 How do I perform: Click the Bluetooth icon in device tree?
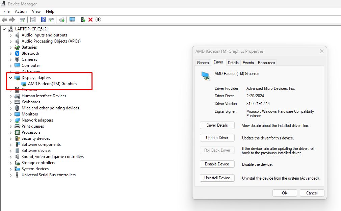(x=17, y=53)
